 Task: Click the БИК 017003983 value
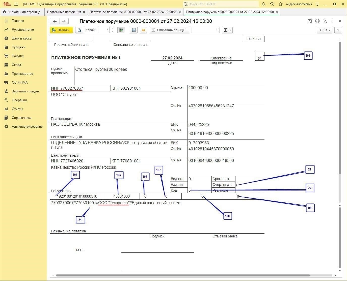coord(199,143)
